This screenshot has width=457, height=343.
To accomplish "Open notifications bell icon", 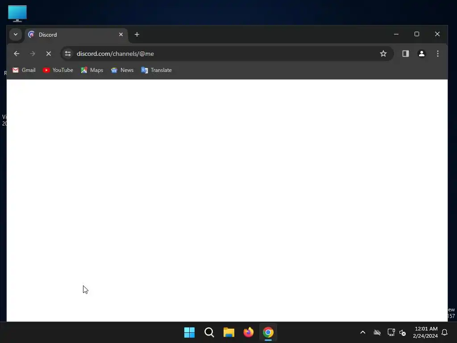I will tap(445, 332).
